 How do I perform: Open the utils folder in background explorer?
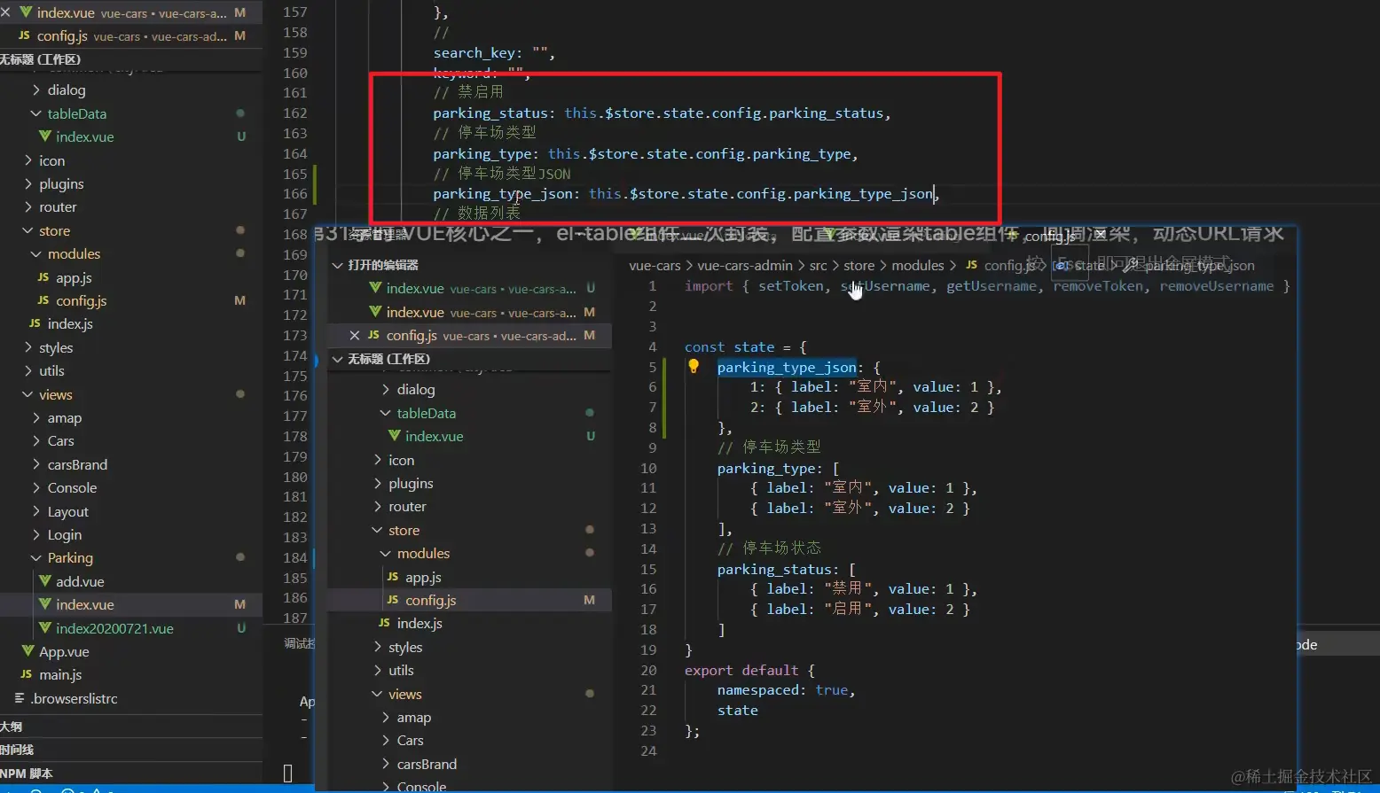click(x=51, y=370)
